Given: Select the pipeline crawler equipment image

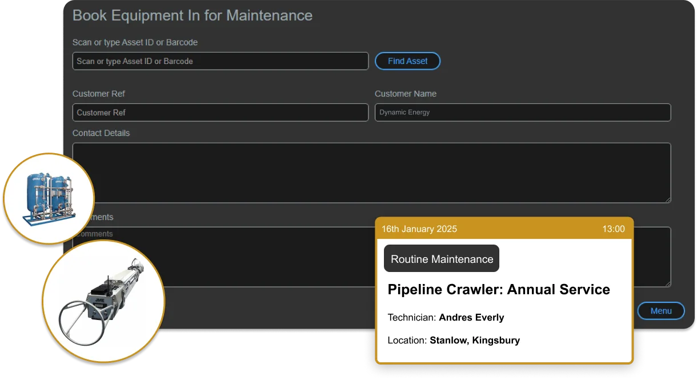Looking at the screenshot, I should click(x=103, y=302).
